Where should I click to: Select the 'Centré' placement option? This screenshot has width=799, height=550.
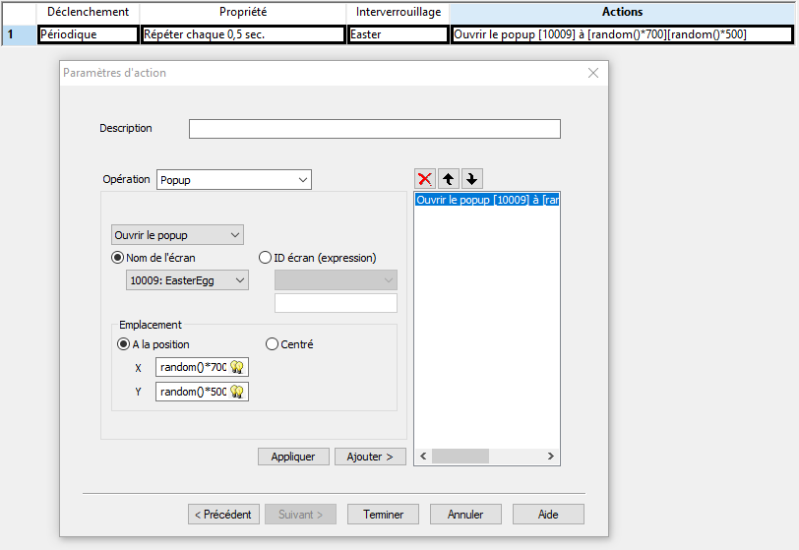[273, 344]
